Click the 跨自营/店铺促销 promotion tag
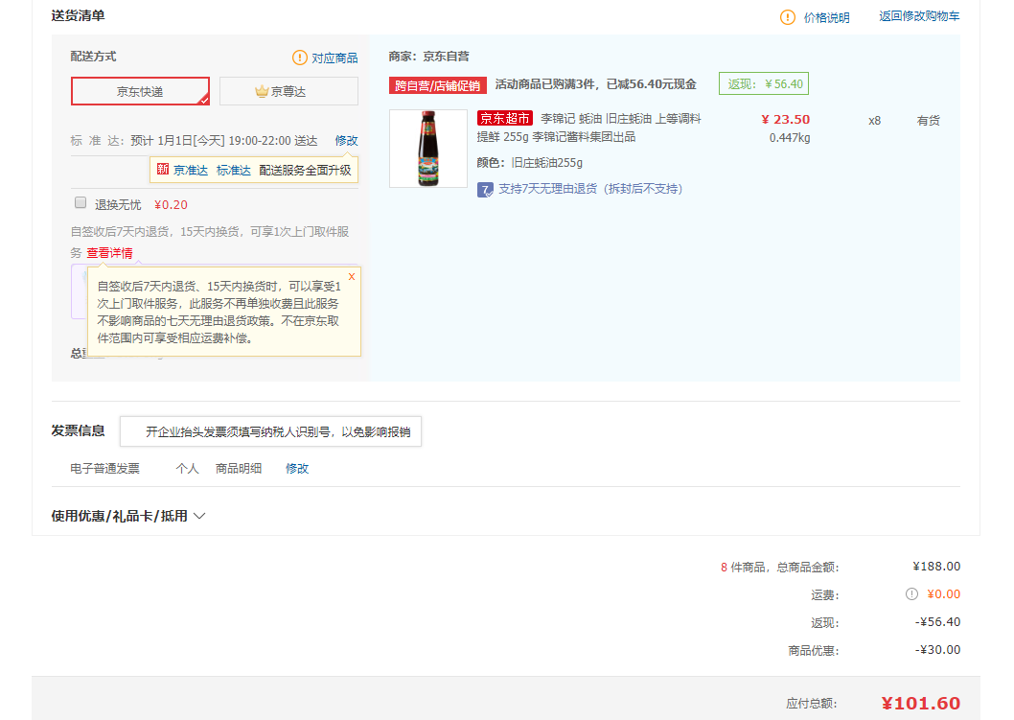 coord(438,85)
